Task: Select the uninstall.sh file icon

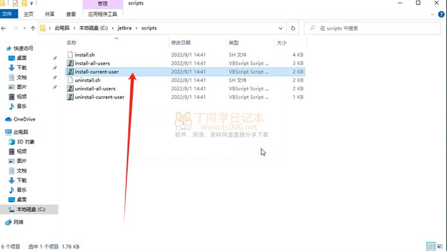Action: pos(70,80)
